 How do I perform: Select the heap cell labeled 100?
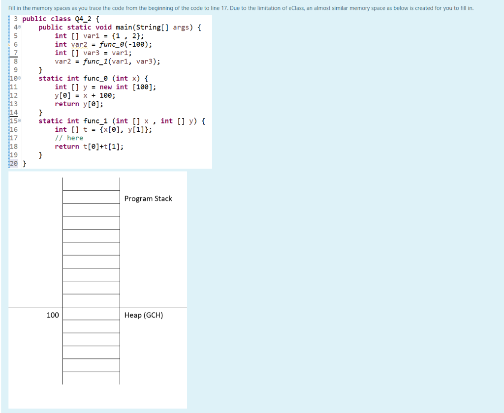click(52, 315)
